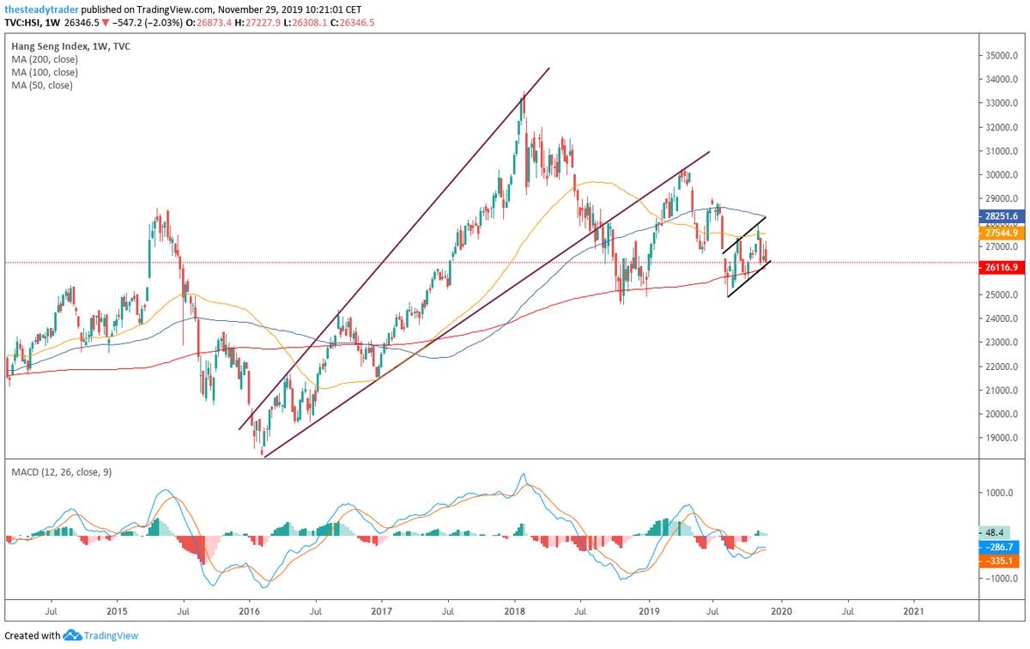Select the MA (200, close) indicator legend
The height and width of the screenshot is (649, 1030).
[x=44, y=59]
